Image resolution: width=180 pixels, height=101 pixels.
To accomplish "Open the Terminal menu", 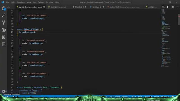I will (49, 2).
